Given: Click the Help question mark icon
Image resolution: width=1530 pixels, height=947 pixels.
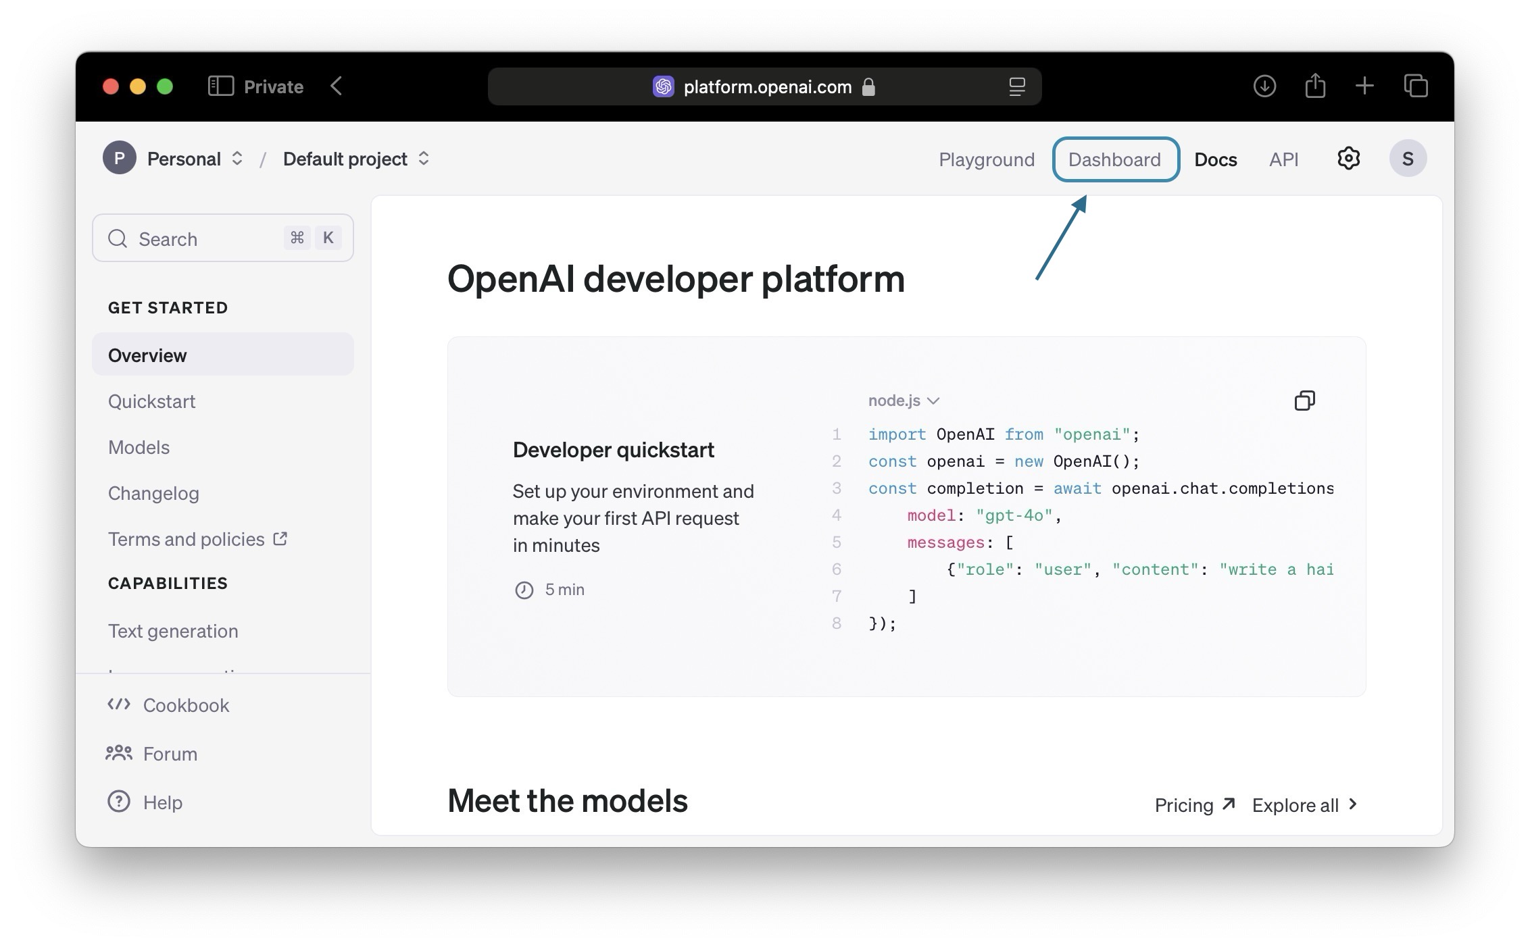Looking at the screenshot, I should tap(119, 802).
